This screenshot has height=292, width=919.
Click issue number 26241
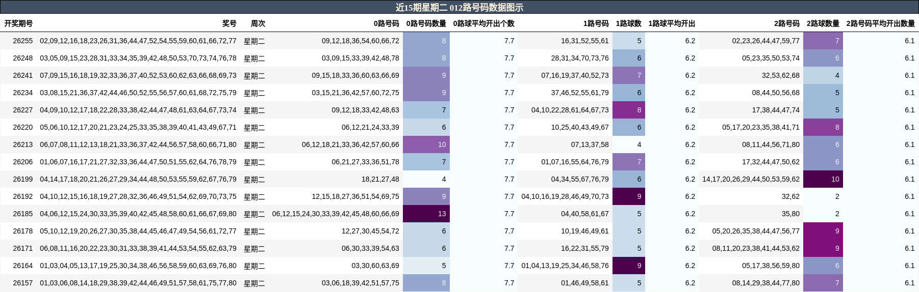tap(22, 75)
